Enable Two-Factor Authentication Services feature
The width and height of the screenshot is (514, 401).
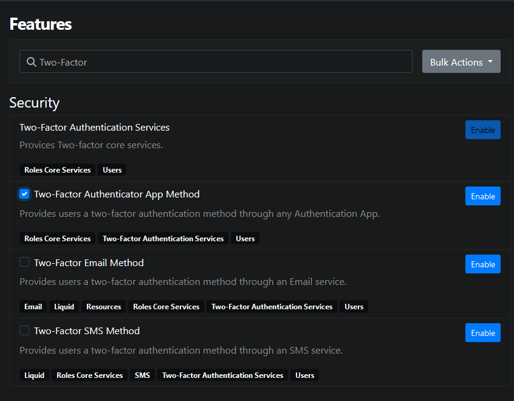tap(482, 130)
